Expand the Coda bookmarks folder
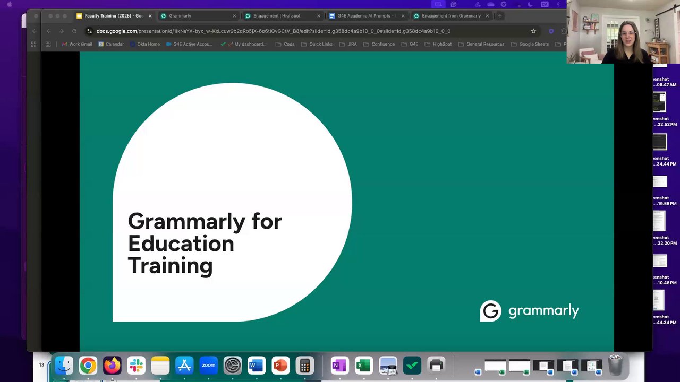Screen dimensions: 680x382 point(285,44)
